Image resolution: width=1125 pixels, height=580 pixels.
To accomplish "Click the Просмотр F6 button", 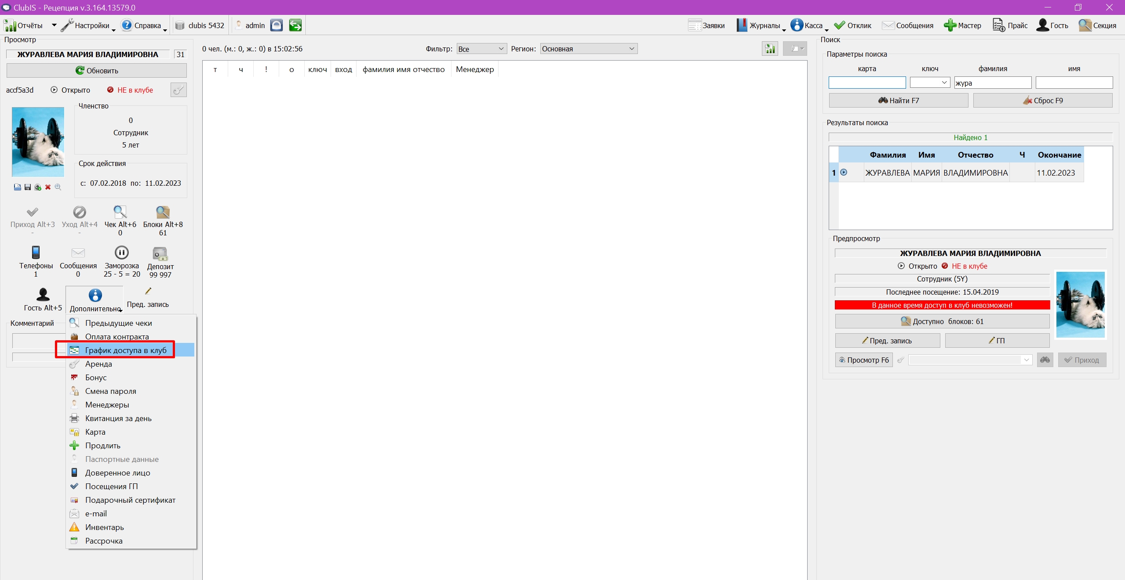I will pos(863,360).
